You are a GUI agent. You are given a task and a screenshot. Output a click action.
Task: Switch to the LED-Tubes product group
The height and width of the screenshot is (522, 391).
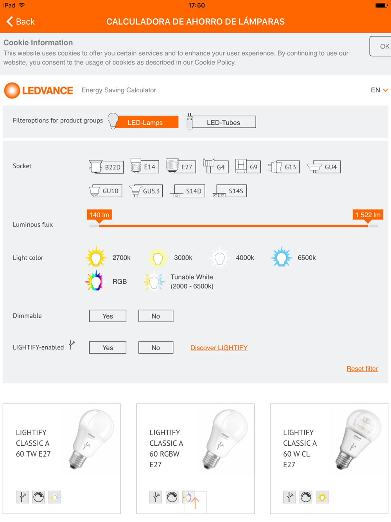[223, 122]
